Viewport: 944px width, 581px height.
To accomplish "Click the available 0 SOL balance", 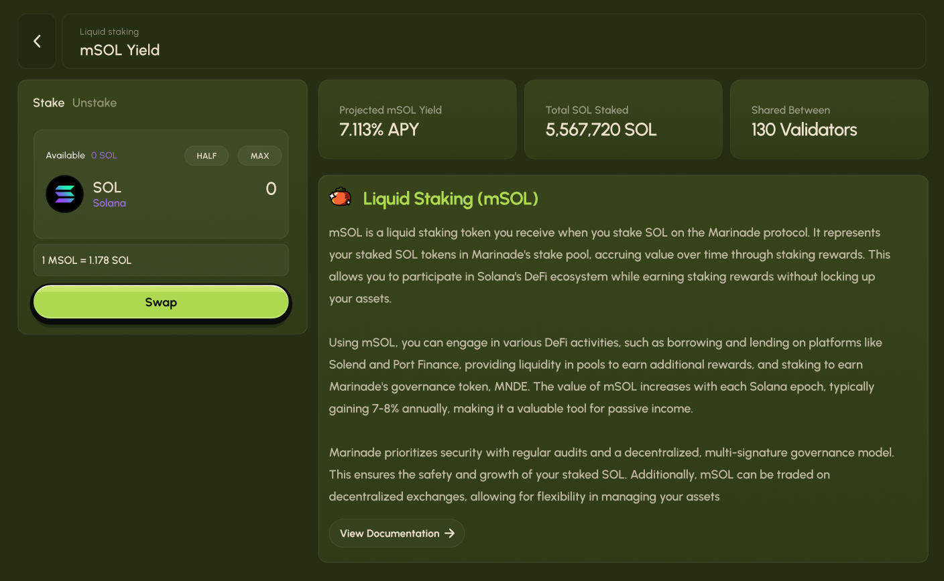I will [104, 155].
